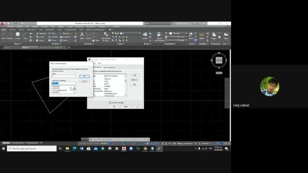Click Igualar propiedades icon

159,37
